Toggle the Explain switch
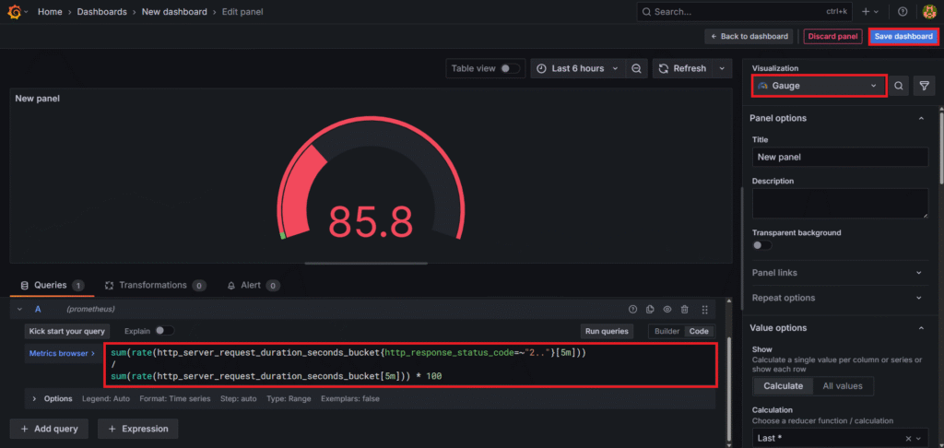Image resolution: width=944 pixels, height=448 pixels. click(x=164, y=331)
